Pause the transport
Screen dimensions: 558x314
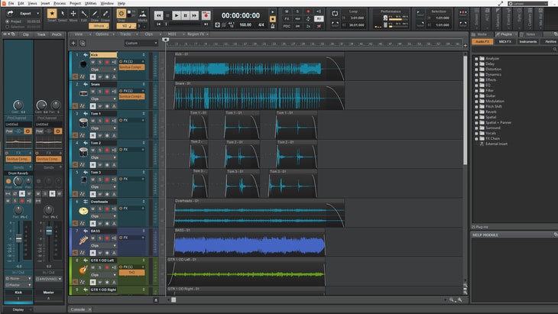[x=185, y=15]
